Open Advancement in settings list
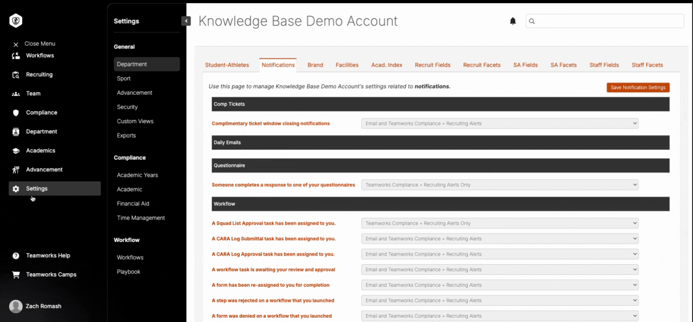The width and height of the screenshot is (693, 322). [x=134, y=93]
